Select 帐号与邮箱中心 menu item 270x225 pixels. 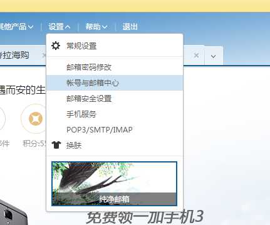coord(115,82)
